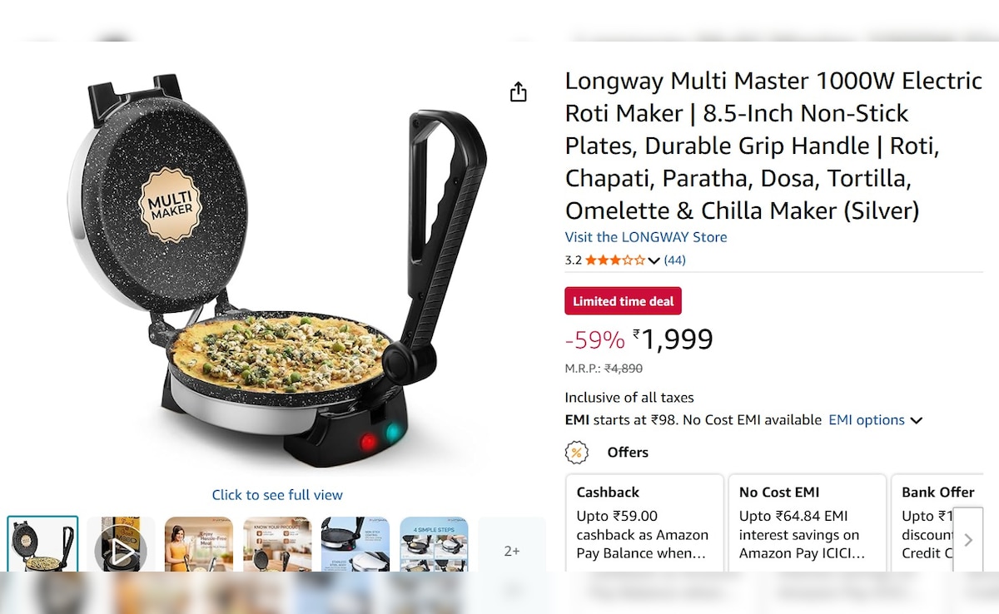Select the non-stick coating thumbnail
Screen dimensions: 999x614
(355, 545)
